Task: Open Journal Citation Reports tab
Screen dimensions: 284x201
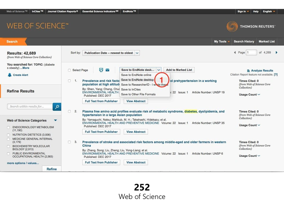Action: 63,11
